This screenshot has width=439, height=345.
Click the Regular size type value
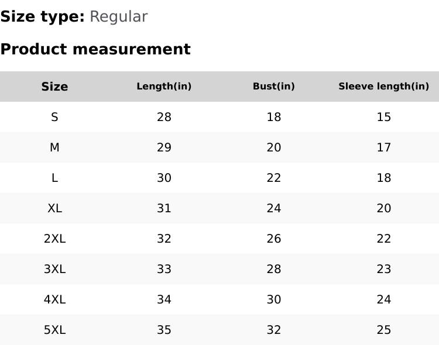coord(118,17)
